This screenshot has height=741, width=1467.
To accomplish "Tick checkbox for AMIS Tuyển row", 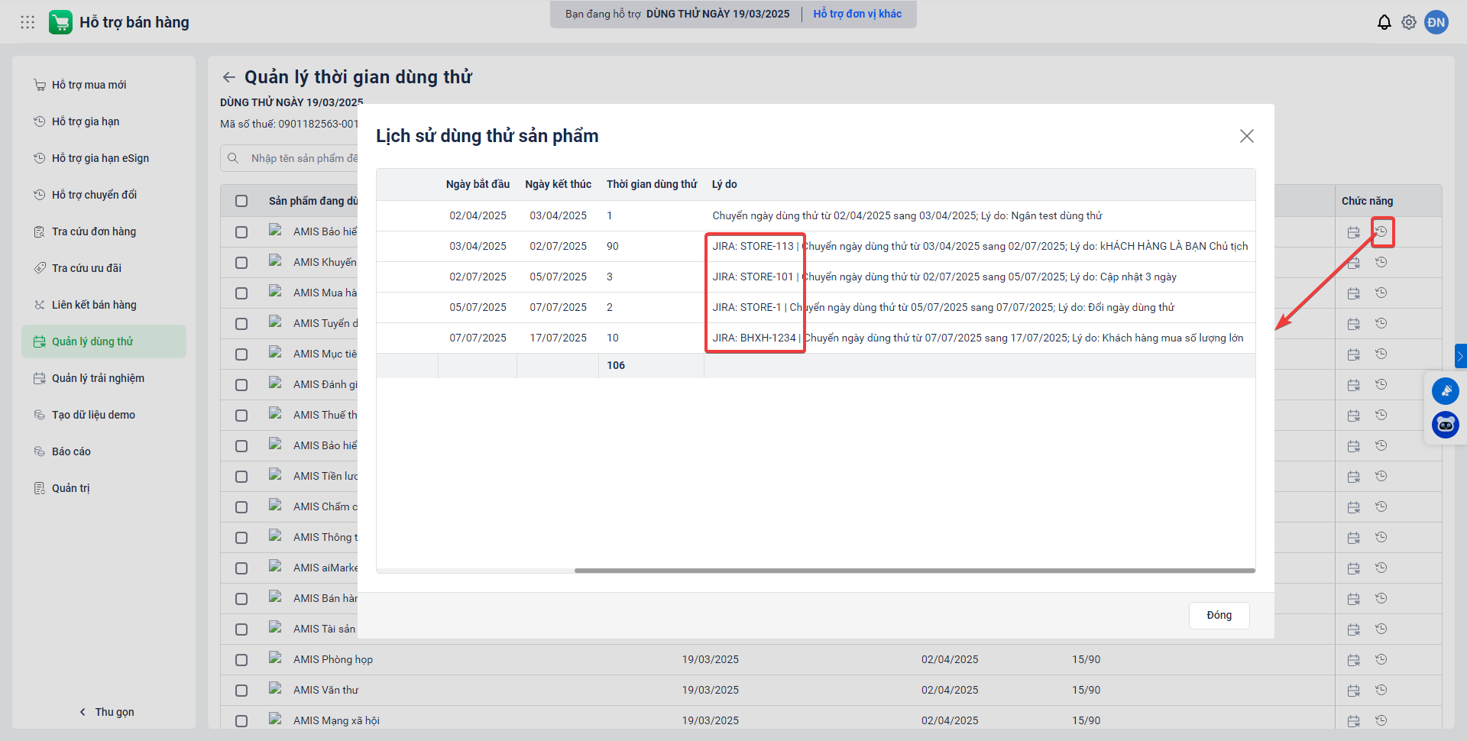I will pos(241,324).
